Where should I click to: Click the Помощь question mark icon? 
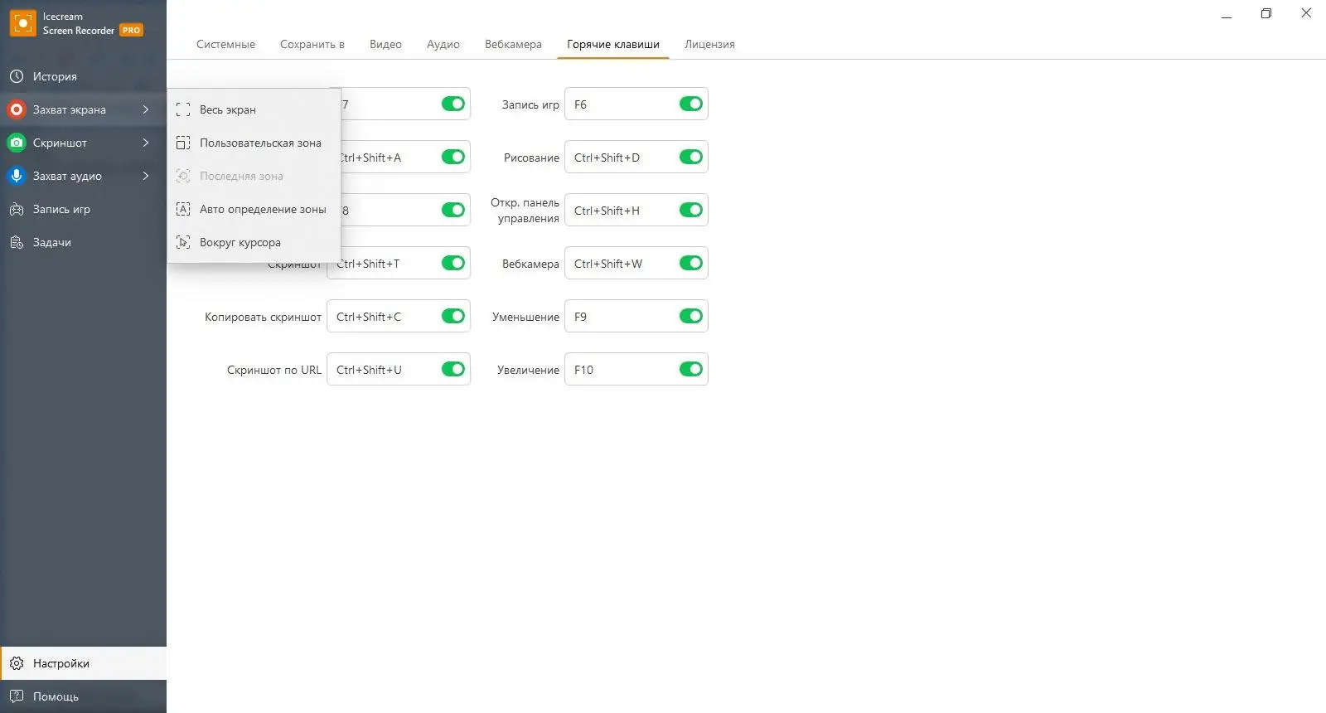coord(17,696)
